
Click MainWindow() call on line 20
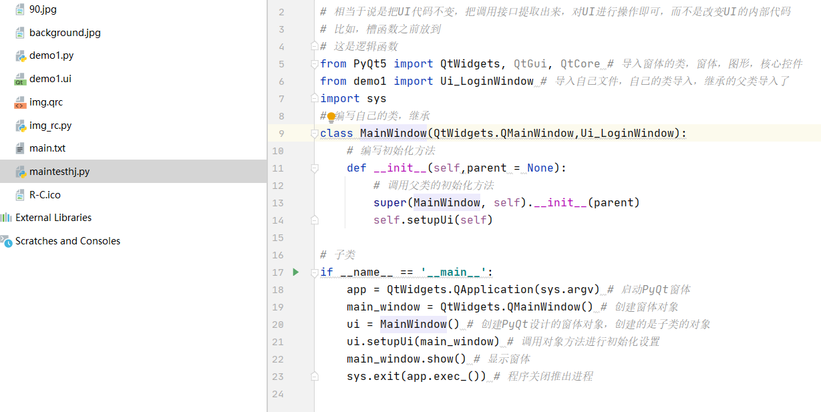pos(420,325)
